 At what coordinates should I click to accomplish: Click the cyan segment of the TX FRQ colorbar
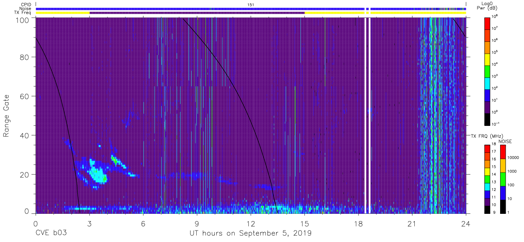tap(487, 187)
